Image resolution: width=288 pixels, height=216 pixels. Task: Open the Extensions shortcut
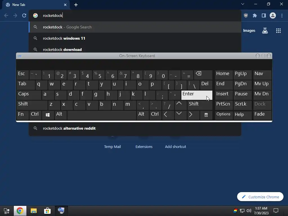pyautogui.click(x=144, y=146)
